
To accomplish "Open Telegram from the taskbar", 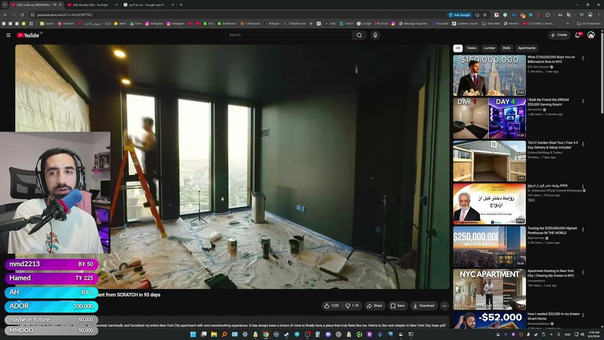I will point(297,334).
